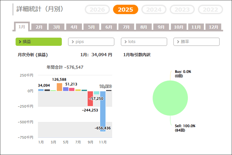This screenshot has height=155, width=232.
Task: Switch to the 2月 tab
Action: pyautogui.click(x=39, y=27)
